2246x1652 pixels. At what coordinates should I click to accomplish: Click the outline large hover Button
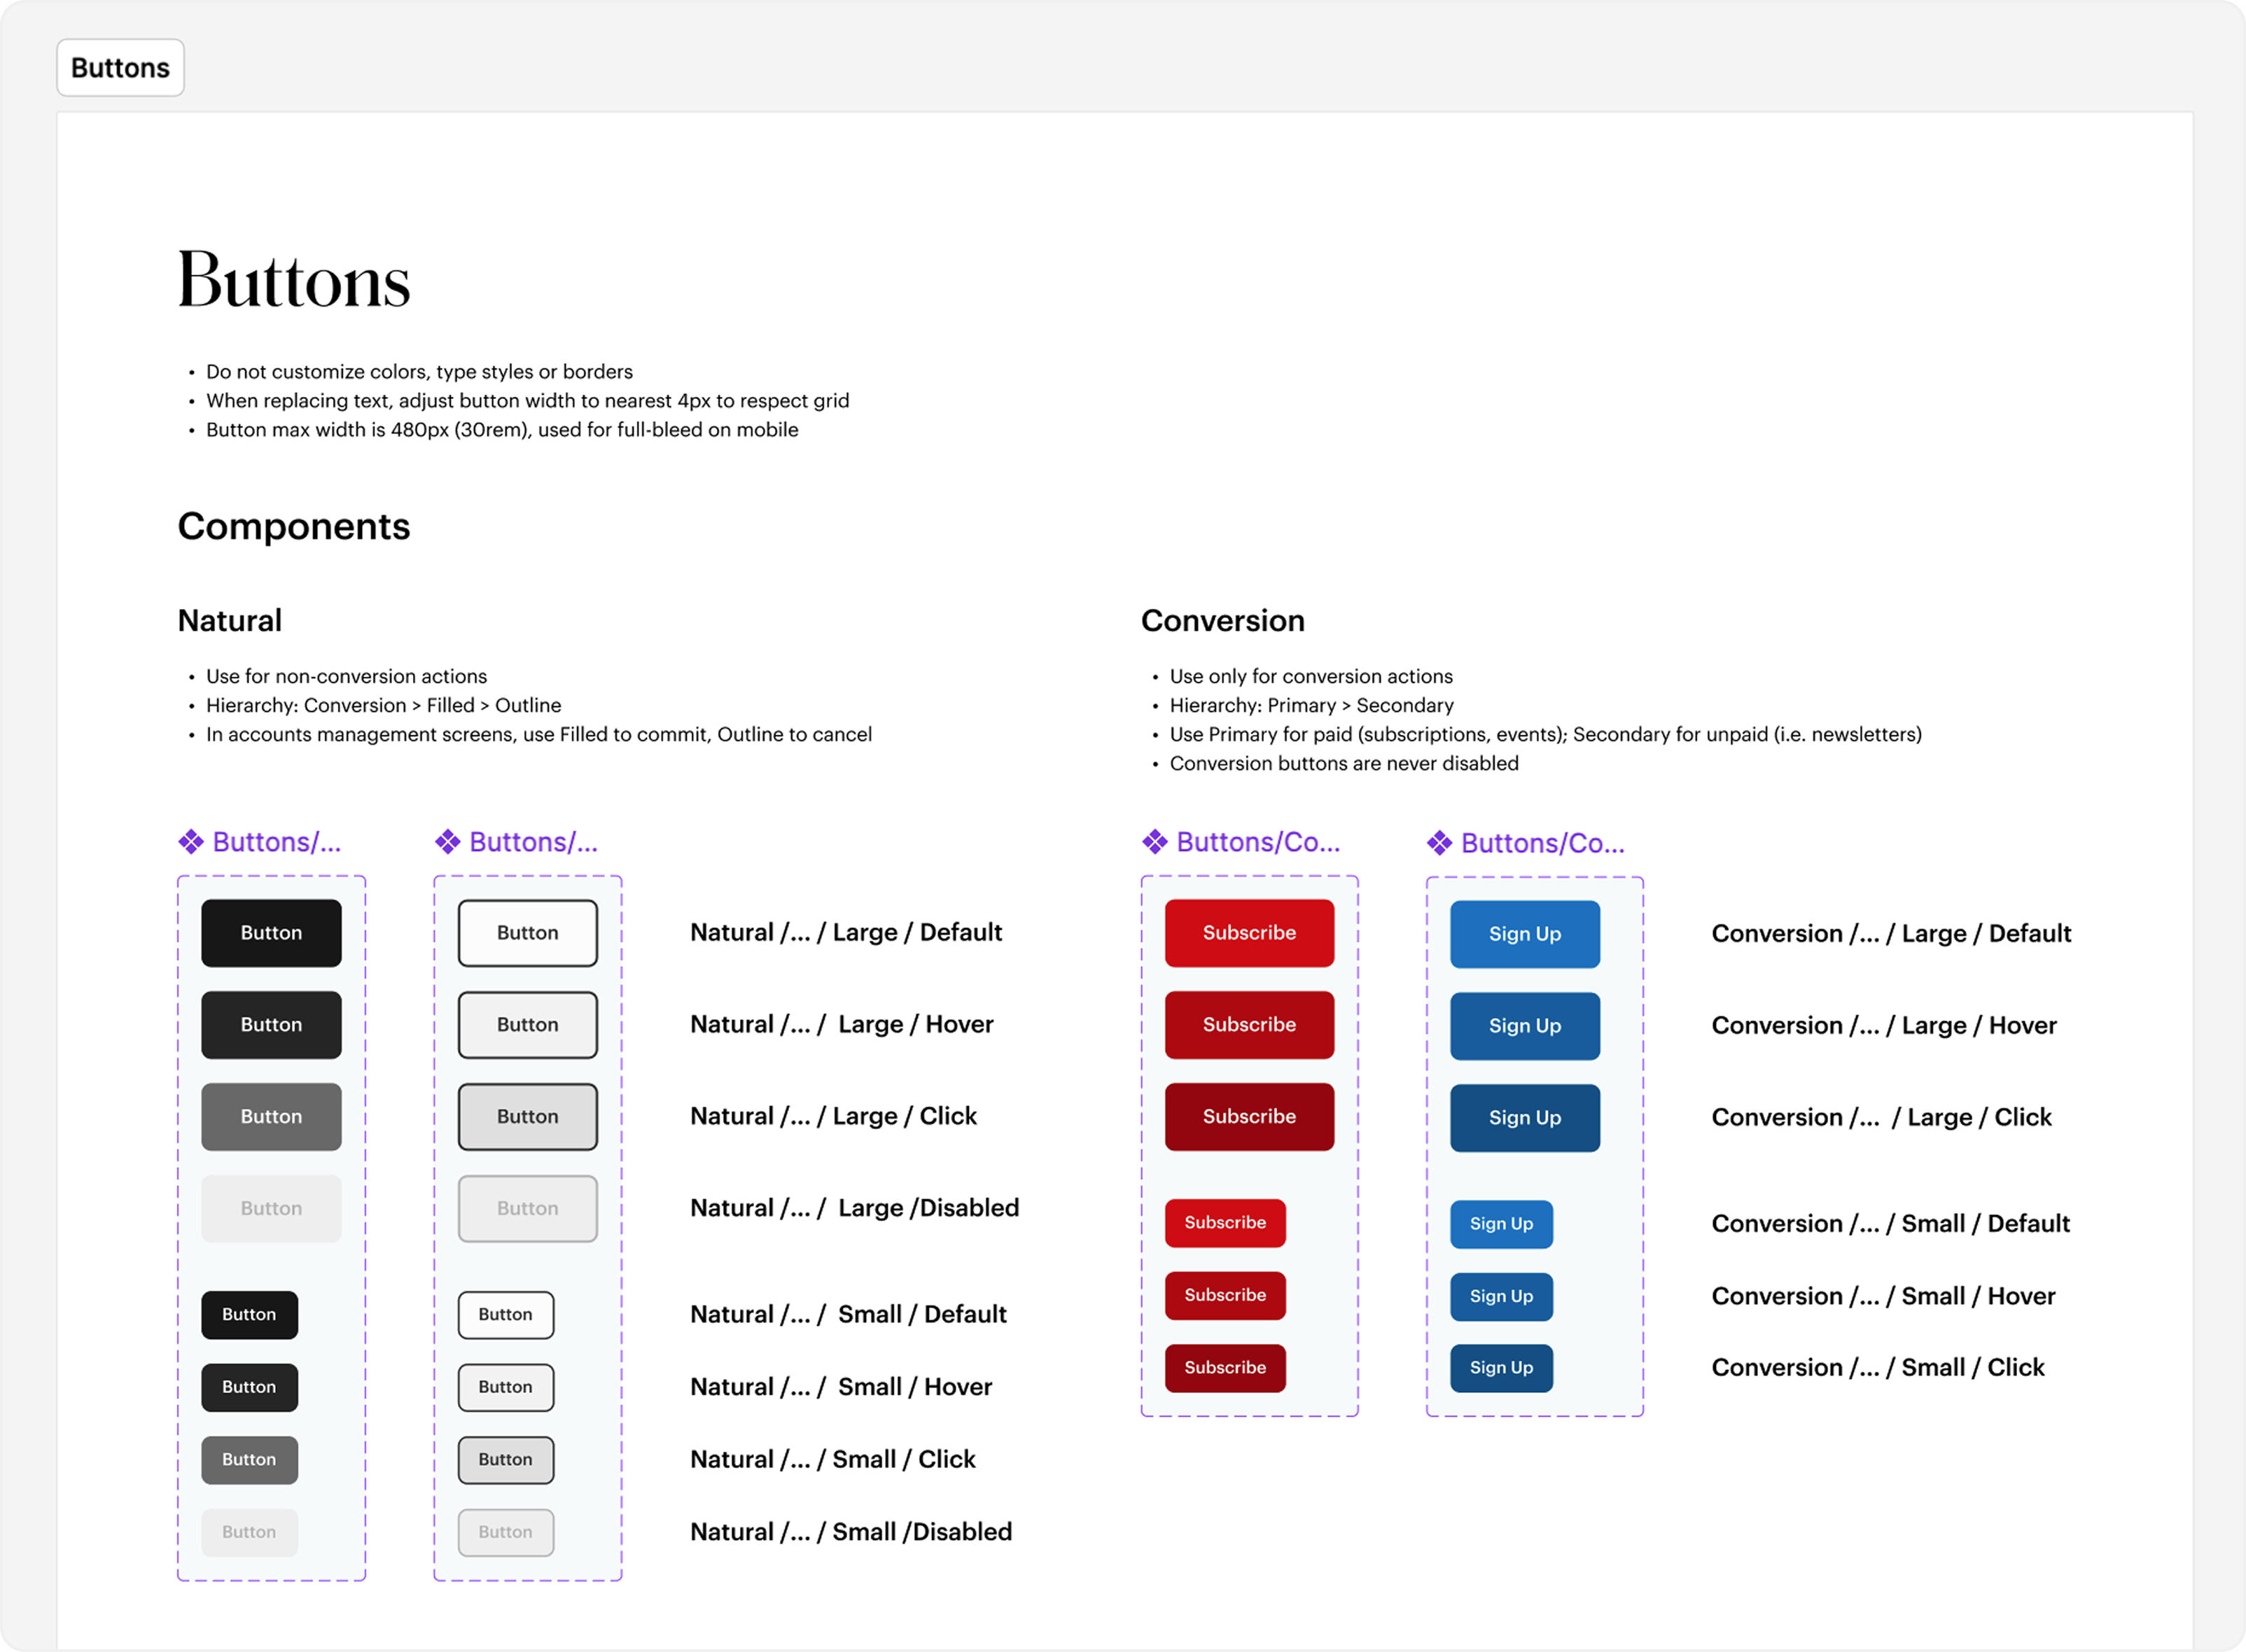(x=528, y=1025)
